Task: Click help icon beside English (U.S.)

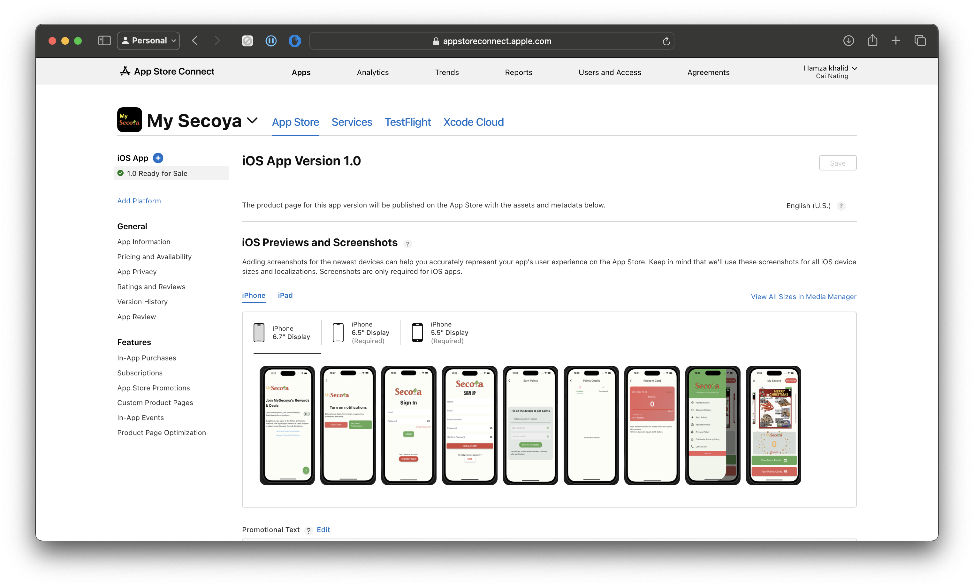Action: 841,206
